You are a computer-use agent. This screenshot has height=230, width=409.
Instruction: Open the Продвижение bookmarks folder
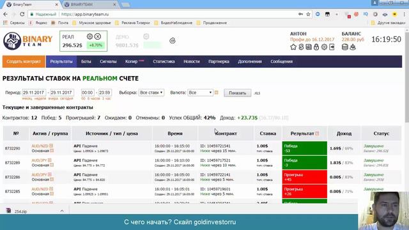(212, 23)
